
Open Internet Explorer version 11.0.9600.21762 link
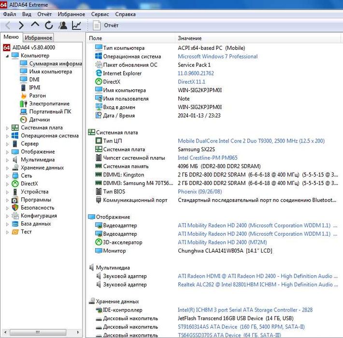click(196, 73)
